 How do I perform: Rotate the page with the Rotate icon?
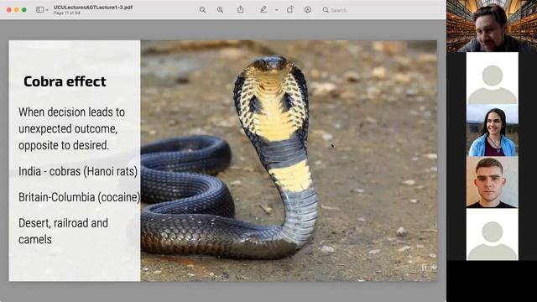[290, 9]
